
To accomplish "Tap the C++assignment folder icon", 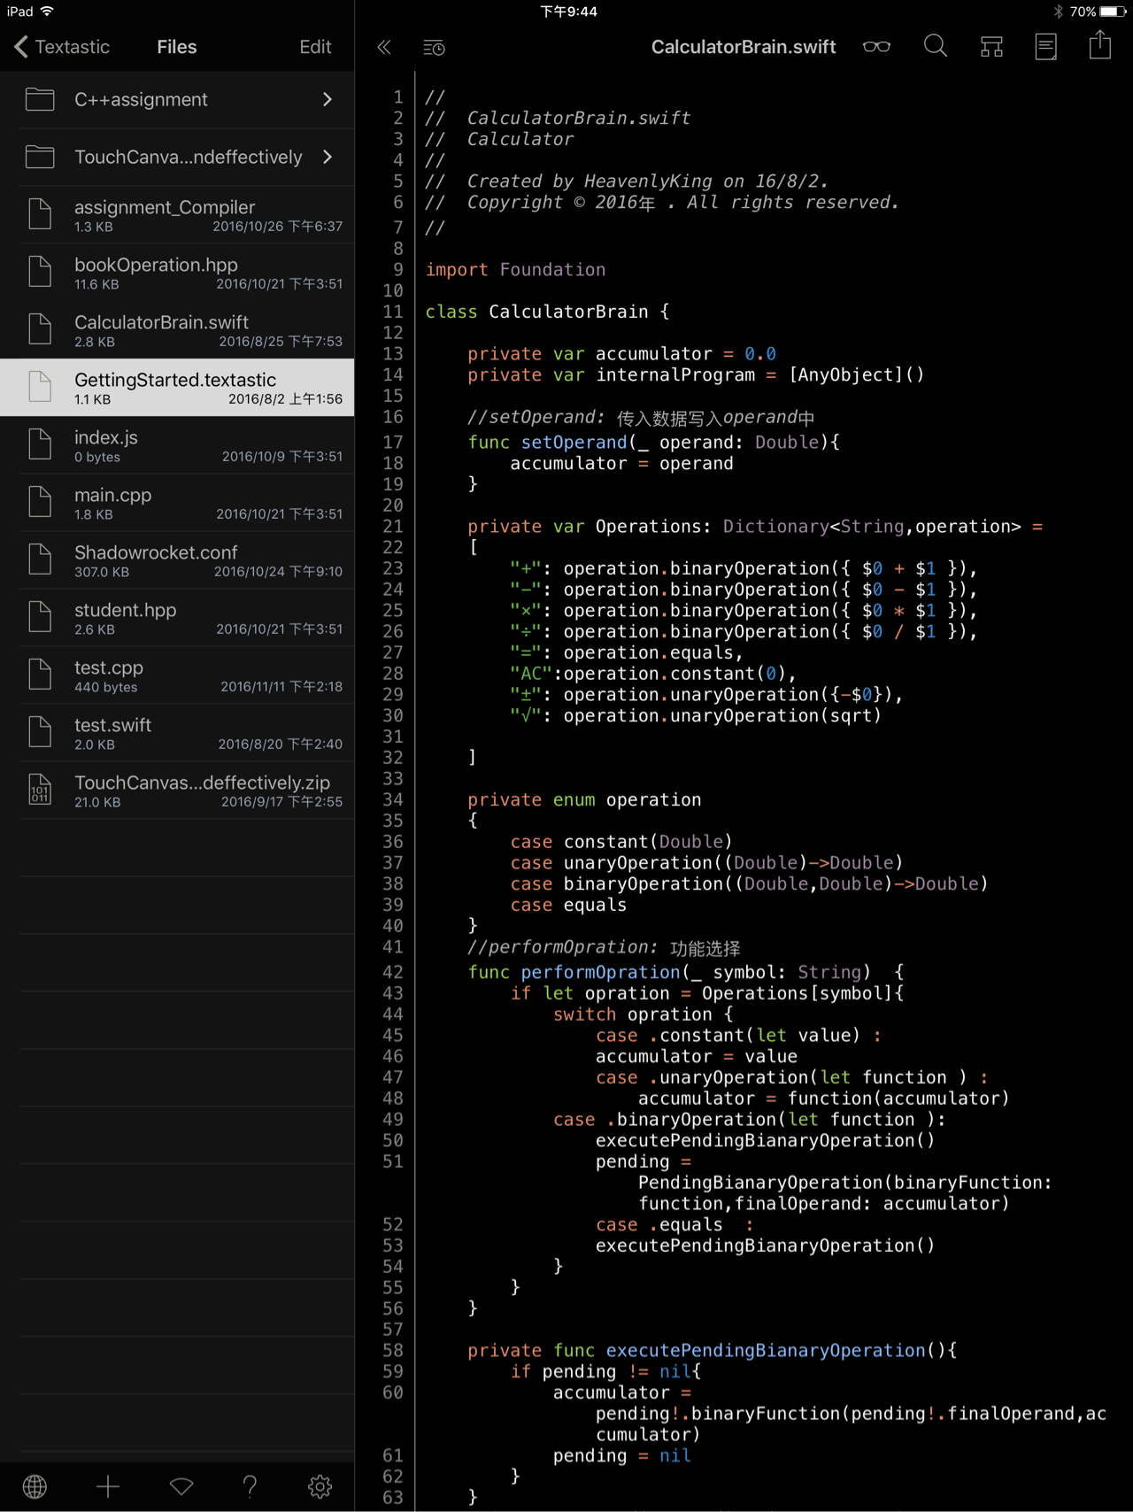I will coord(40,99).
